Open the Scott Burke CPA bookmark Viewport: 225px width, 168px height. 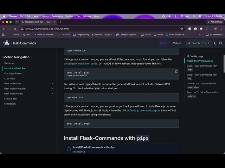176,35
